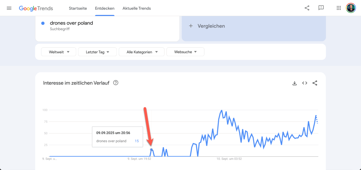The height and width of the screenshot is (170, 361).
Task: Expand the Alle Kategorien dropdown
Action: point(142,52)
